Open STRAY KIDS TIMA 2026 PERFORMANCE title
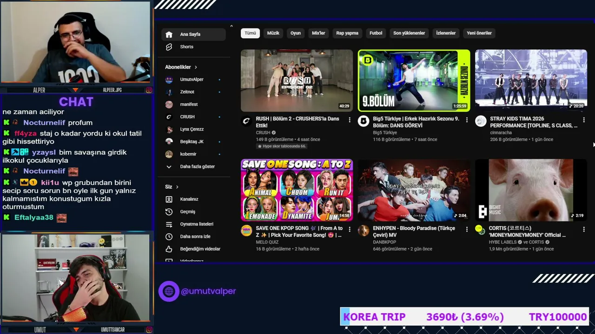 click(534, 122)
